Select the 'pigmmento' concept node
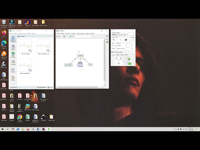Image resolution: width=200 pixels, height=150 pixels. (x=68, y=65)
